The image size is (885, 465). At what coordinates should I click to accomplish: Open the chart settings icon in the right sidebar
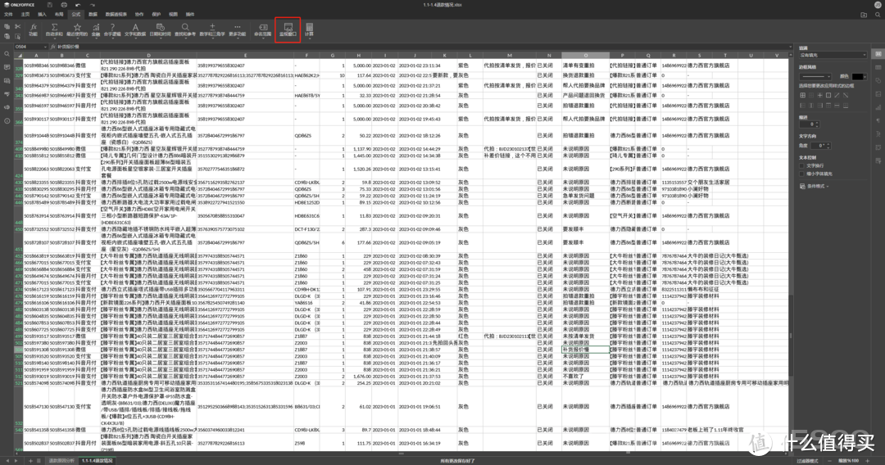click(x=878, y=107)
